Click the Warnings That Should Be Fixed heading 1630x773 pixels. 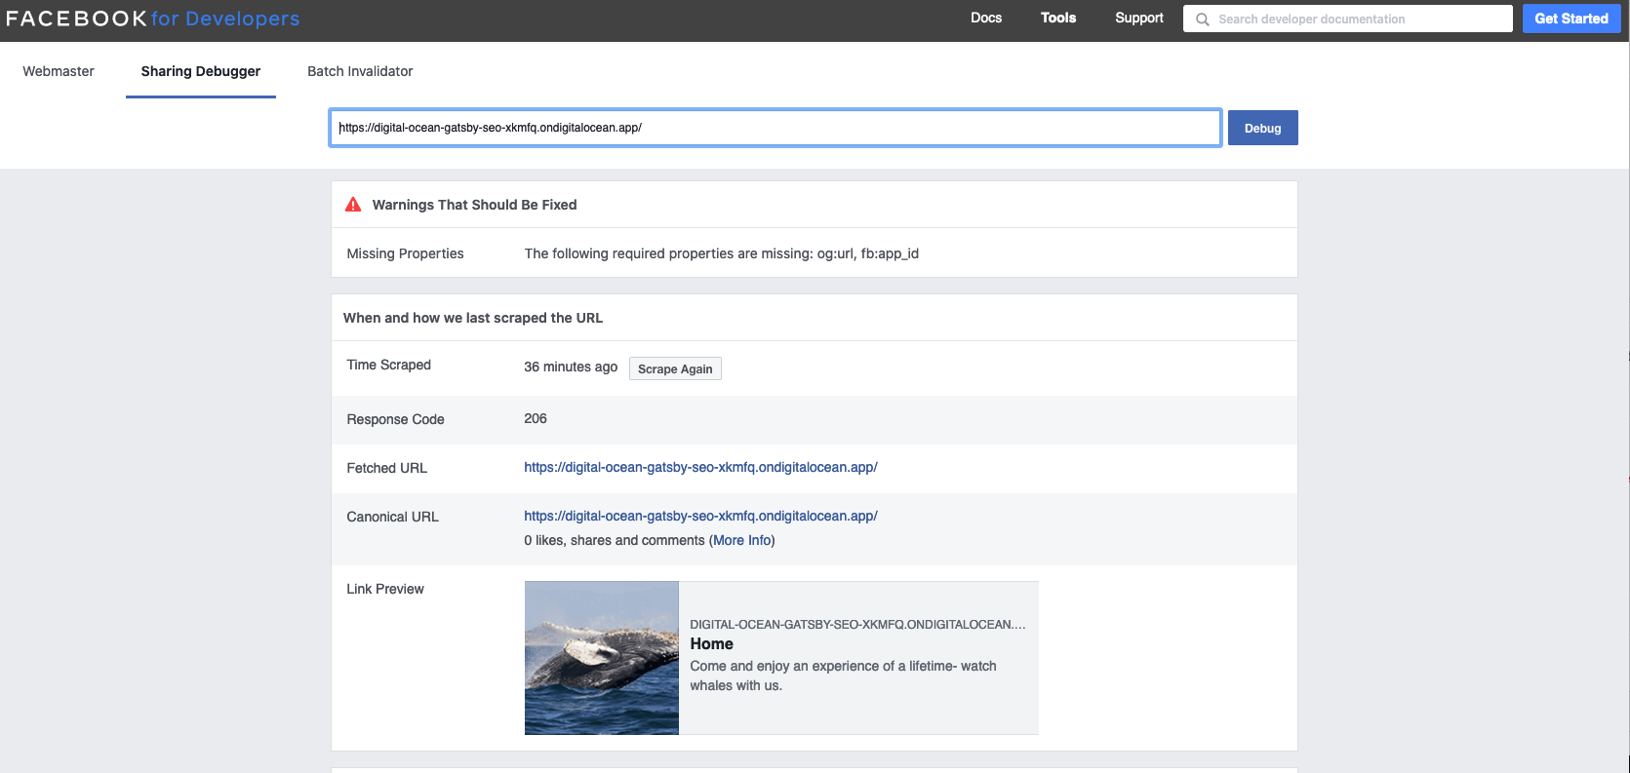pos(474,205)
